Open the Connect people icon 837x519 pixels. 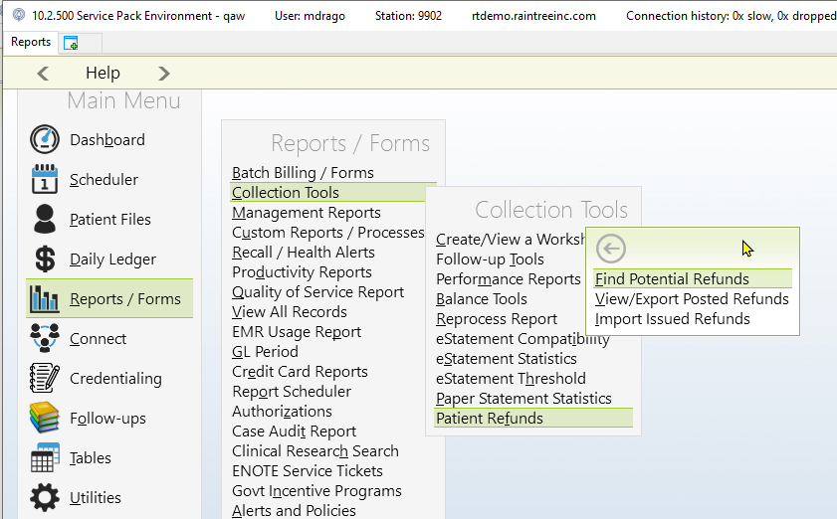pos(45,338)
